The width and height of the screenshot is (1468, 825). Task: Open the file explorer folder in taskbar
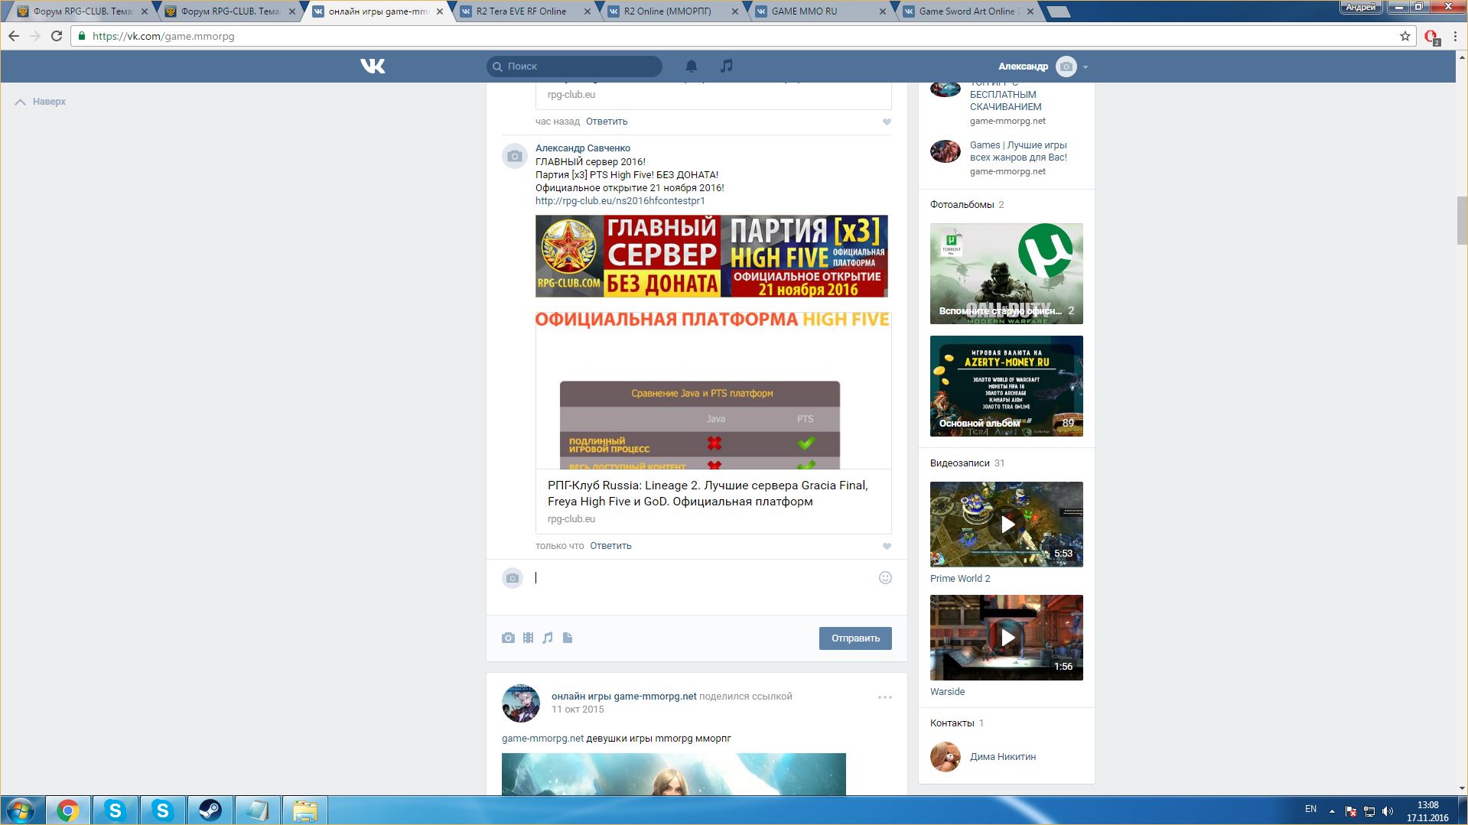[305, 810]
